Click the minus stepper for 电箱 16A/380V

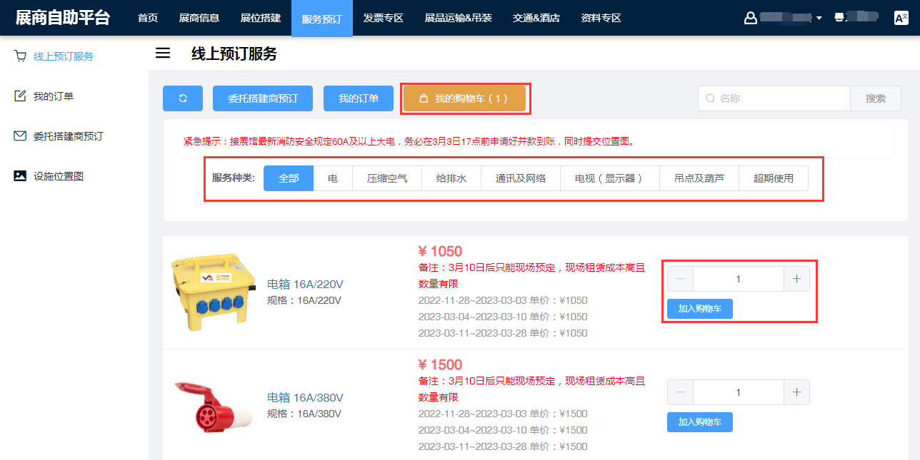pyautogui.click(x=680, y=392)
